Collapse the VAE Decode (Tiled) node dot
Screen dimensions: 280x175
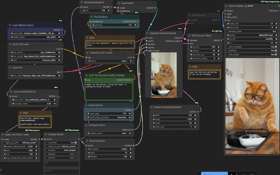(189, 36)
